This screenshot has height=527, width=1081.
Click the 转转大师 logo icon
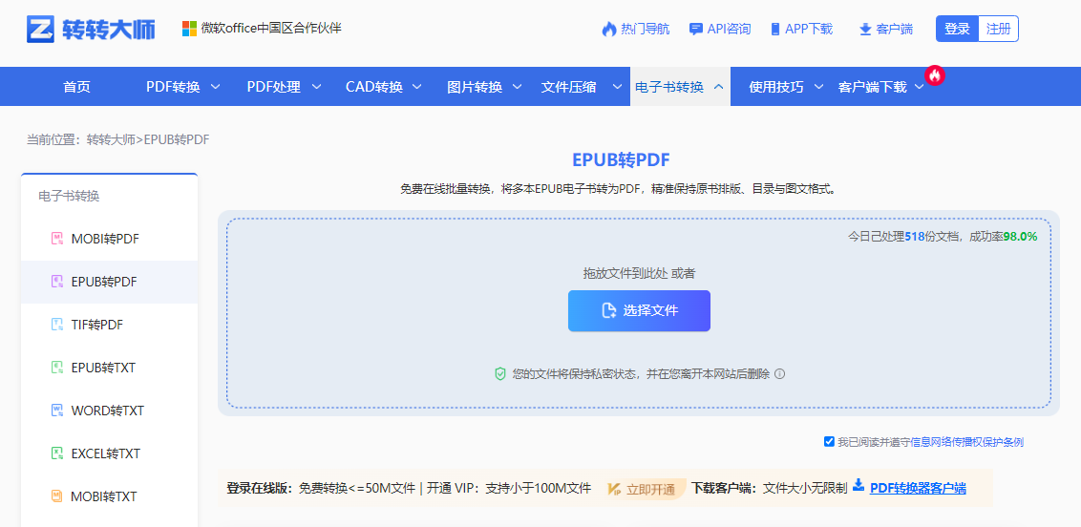point(40,29)
